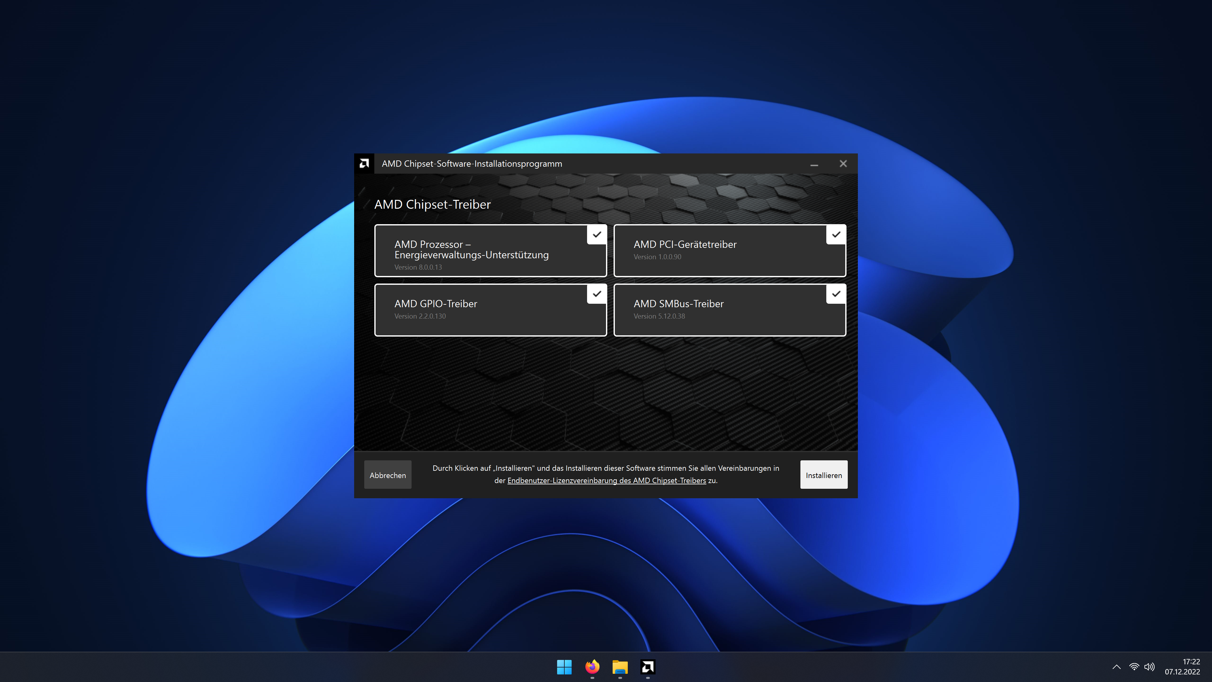Screen dimensions: 1212x682
Task: Close the AMD Chipset installer window
Action: tap(843, 164)
